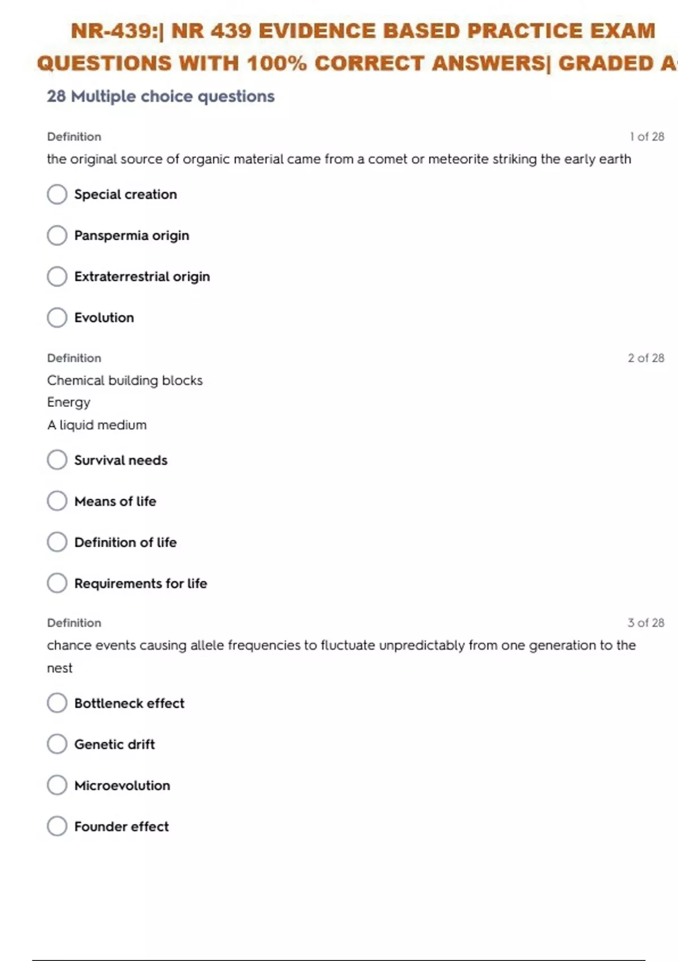The image size is (678, 961).
Task: Select the Founder effect option
Action: 57,826
